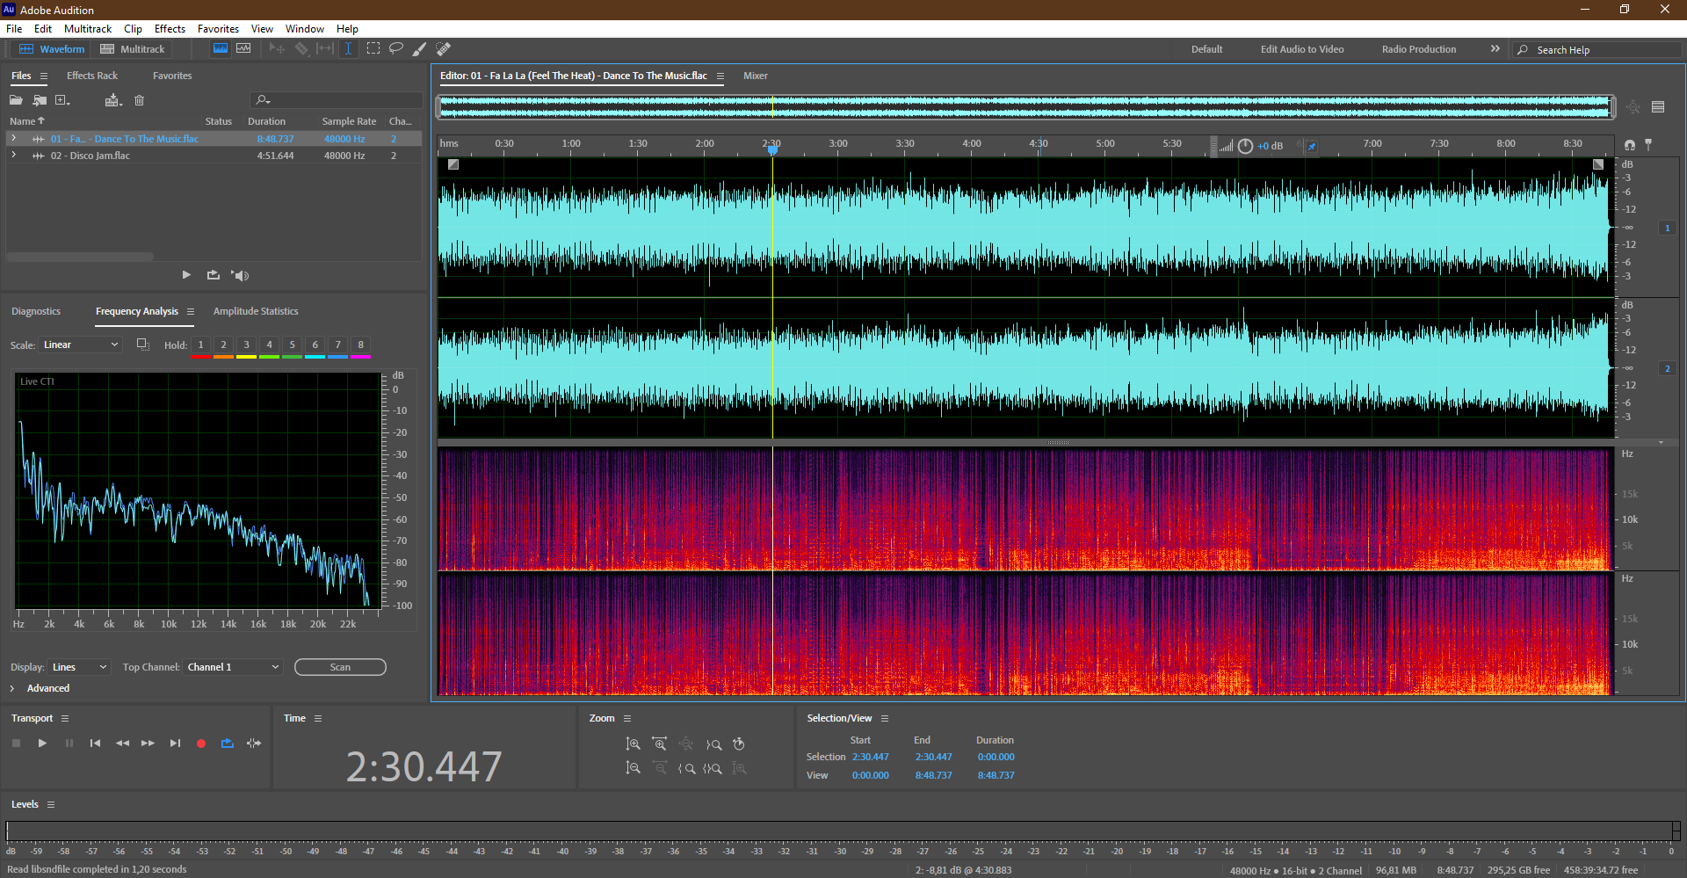Expand the 02 - Disco Jam.flac entry
The image size is (1687, 878).
(x=13, y=156)
